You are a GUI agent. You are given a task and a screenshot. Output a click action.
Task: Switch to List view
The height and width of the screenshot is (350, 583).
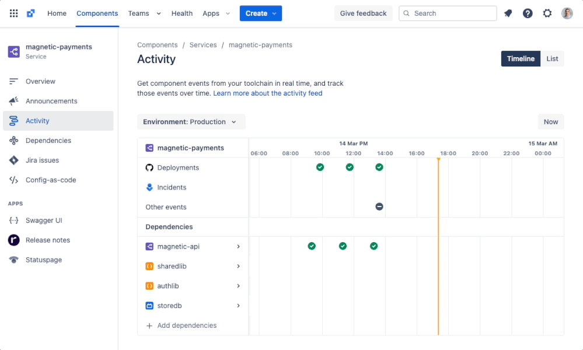(552, 59)
